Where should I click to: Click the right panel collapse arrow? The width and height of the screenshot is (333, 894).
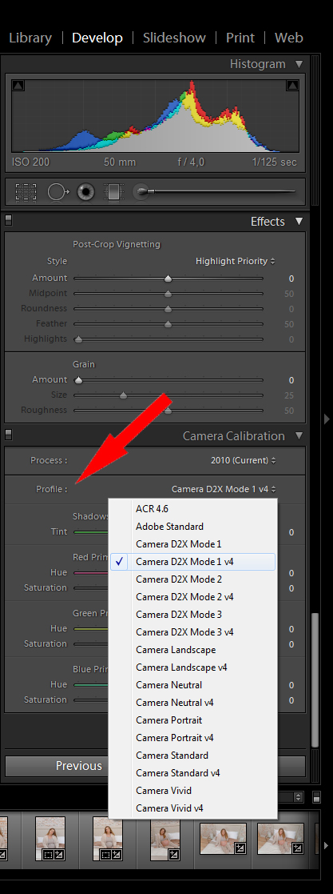point(327,419)
